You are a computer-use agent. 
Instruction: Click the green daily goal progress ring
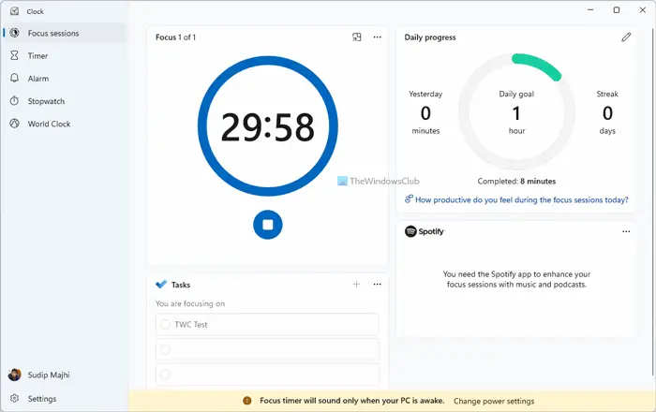[537, 66]
